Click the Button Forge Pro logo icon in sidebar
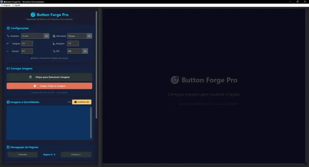The image size is (309, 167). (33, 15)
